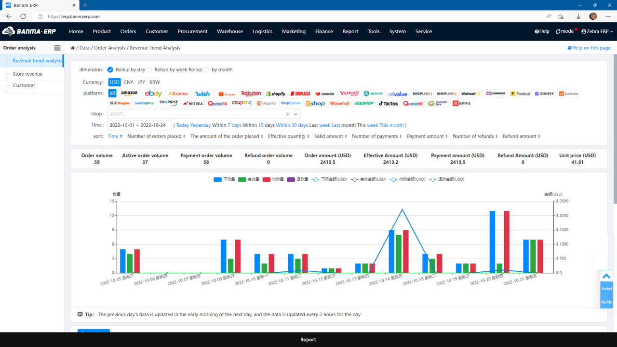
Task: Choose the TikTok platform icon
Action: click(x=388, y=103)
